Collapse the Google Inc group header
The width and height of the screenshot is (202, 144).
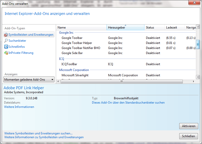point(66,33)
